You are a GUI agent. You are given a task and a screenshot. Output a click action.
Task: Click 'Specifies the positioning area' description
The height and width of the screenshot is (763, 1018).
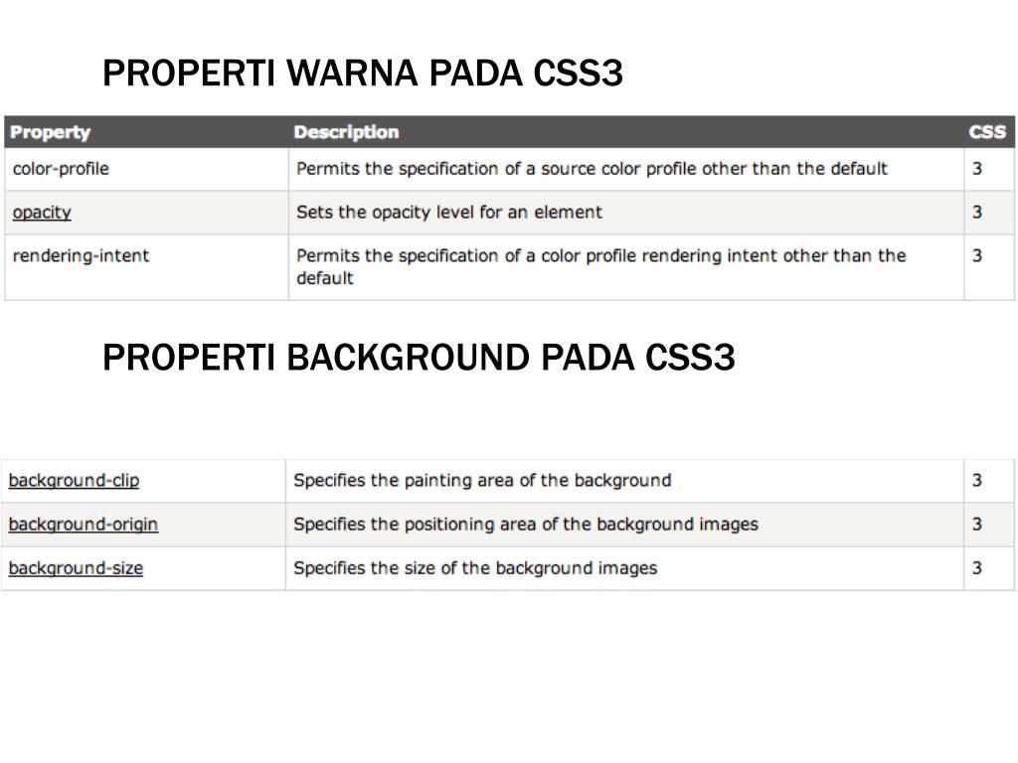[x=526, y=525]
